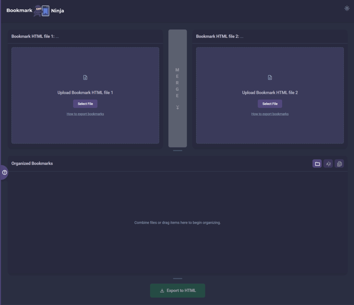Screen dimensions: 354x305
Task: Export organized bookmarks to HTML
Action: pyautogui.click(x=177, y=291)
